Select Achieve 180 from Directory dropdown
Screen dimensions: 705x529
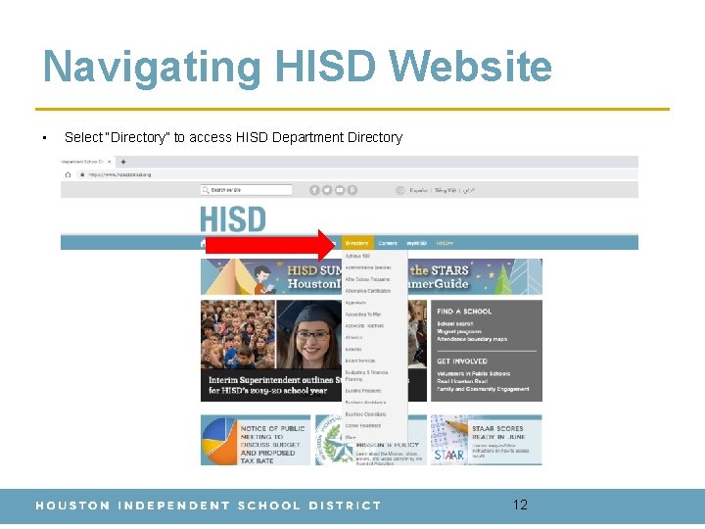coord(357,256)
